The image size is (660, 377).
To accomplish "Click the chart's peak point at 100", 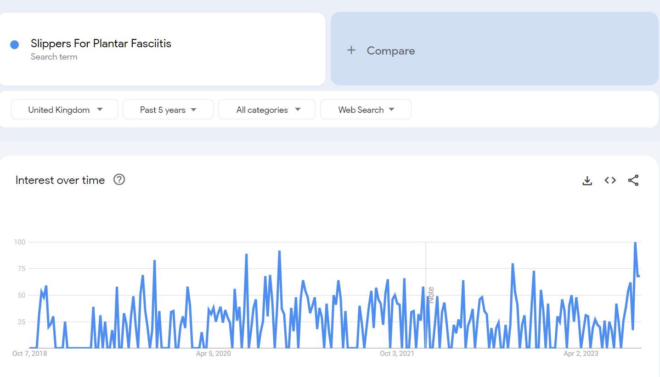I will pos(635,242).
